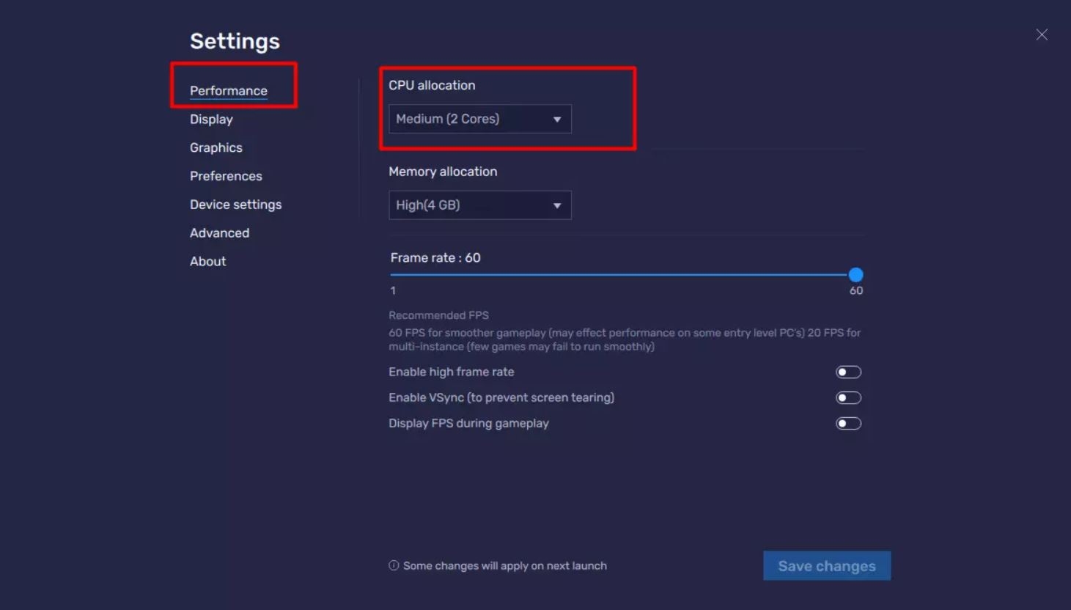Viewport: 1071px width, 610px height.
Task: View the About page
Action: click(x=207, y=261)
